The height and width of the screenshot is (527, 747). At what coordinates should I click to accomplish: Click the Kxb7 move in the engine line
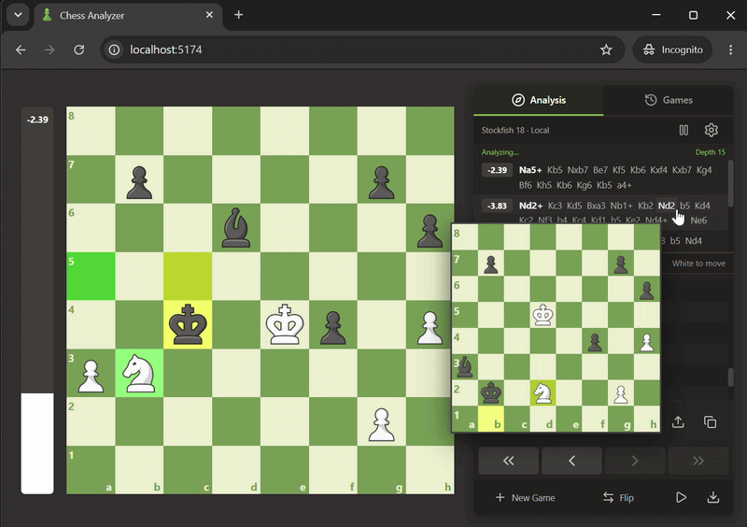tap(682, 170)
